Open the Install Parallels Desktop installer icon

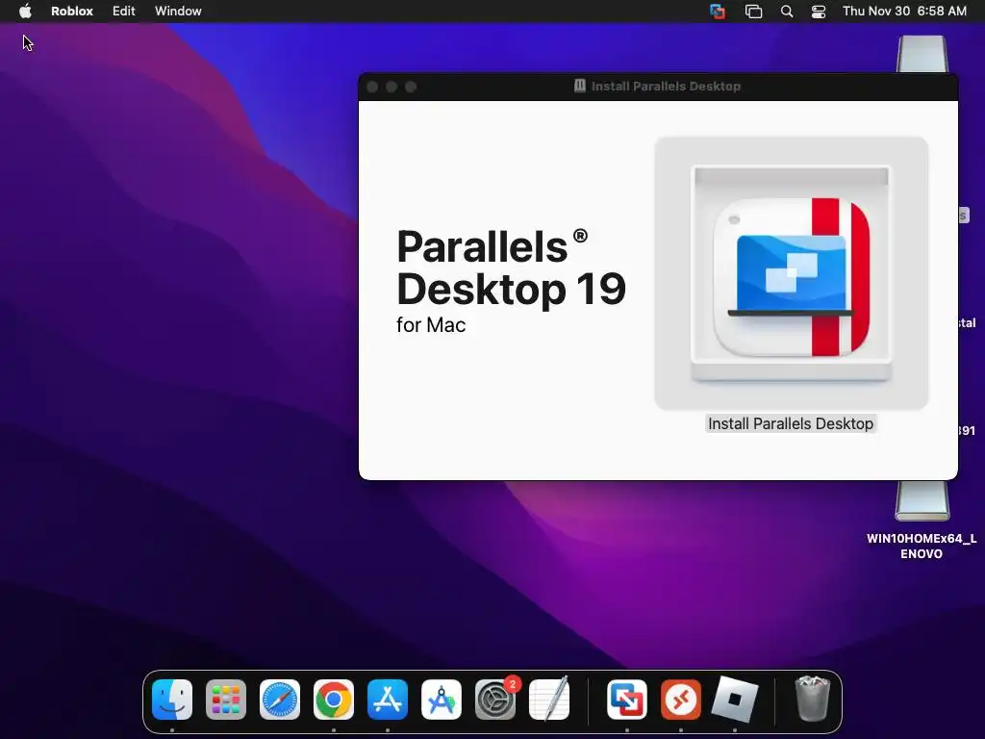791,273
